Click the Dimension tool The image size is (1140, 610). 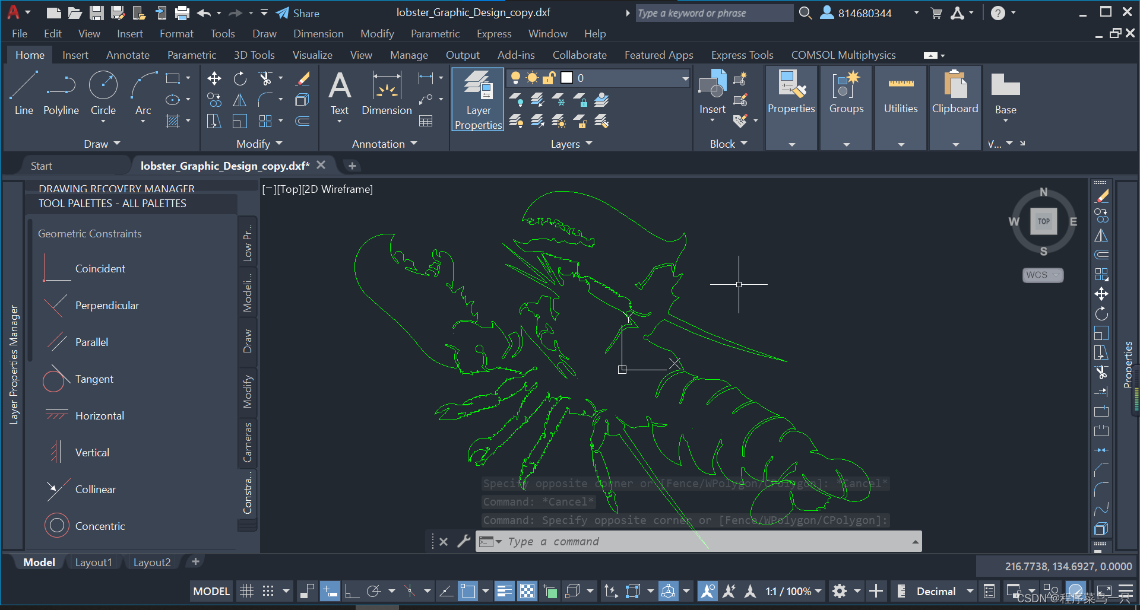click(x=387, y=93)
